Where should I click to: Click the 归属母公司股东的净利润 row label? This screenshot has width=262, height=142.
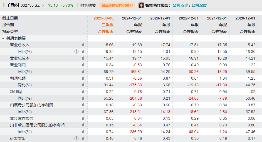tap(31, 105)
